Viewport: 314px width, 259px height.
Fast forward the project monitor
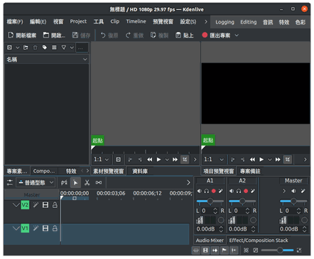pos(278,160)
